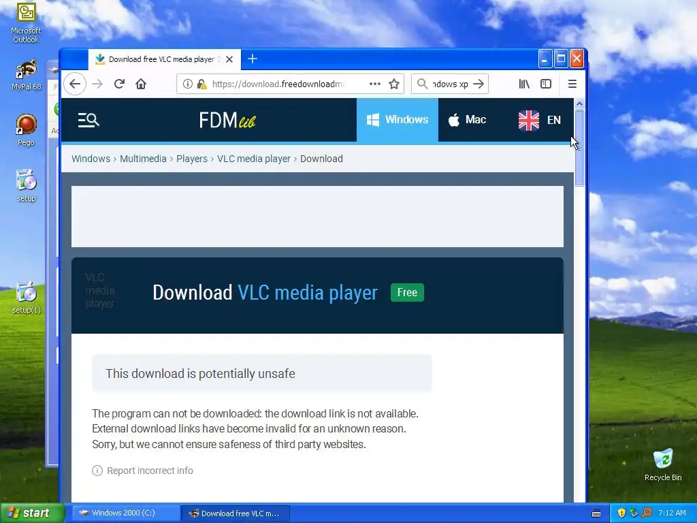Select Microsoft Outlook desktop icon

point(27,23)
